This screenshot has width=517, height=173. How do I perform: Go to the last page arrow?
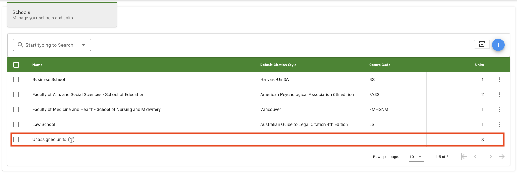(x=502, y=156)
